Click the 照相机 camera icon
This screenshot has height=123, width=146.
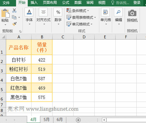click(x=132, y=13)
